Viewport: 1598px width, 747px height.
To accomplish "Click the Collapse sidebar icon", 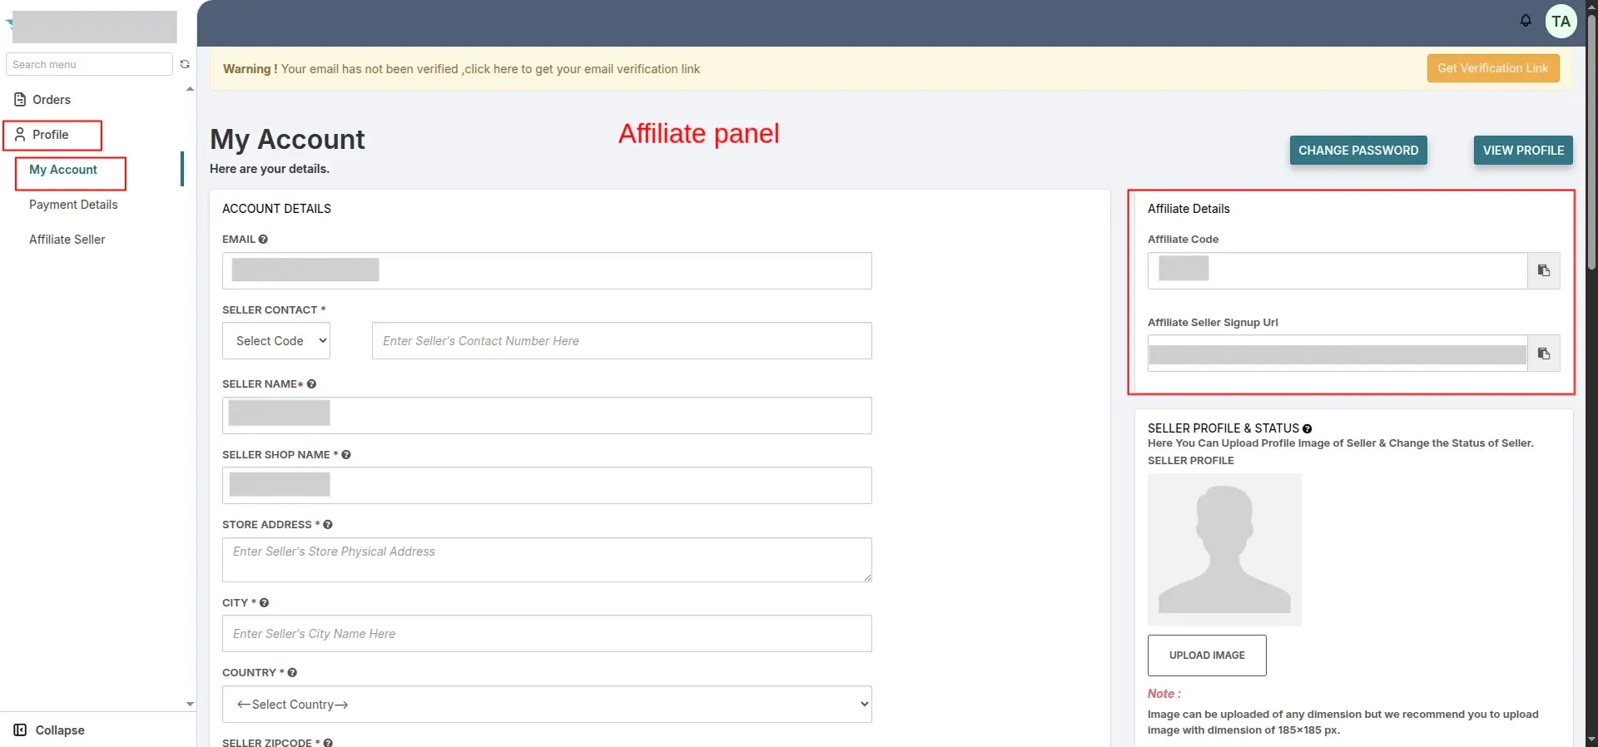I will click(20, 730).
